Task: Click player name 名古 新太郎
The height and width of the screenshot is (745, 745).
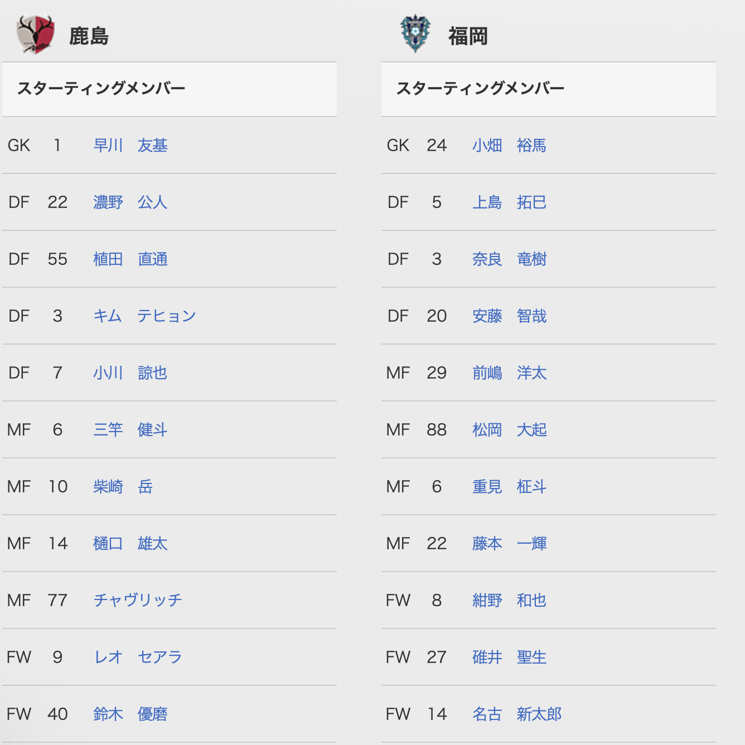Action: pos(517,714)
